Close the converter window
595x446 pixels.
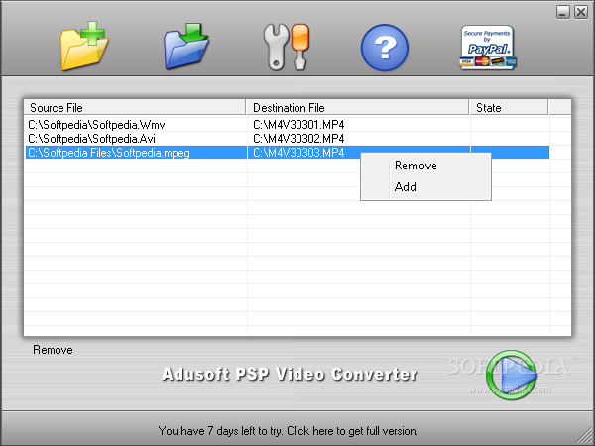click(x=581, y=12)
